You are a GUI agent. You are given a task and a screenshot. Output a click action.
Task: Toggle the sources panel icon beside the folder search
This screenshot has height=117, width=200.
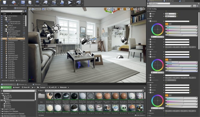coord(2,91)
